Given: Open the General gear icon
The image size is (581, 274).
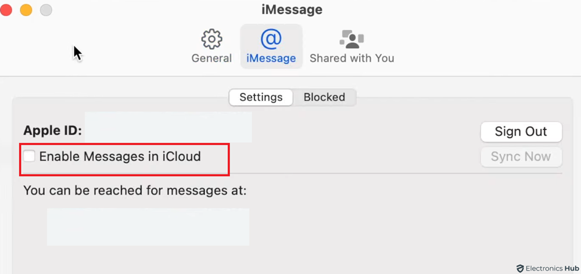Looking at the screenshot, I should [x=211, y=39].
